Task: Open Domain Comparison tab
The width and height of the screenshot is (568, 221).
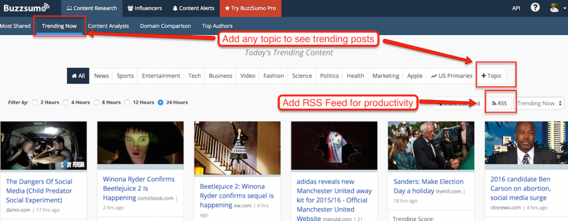Action: pos(165,26)
